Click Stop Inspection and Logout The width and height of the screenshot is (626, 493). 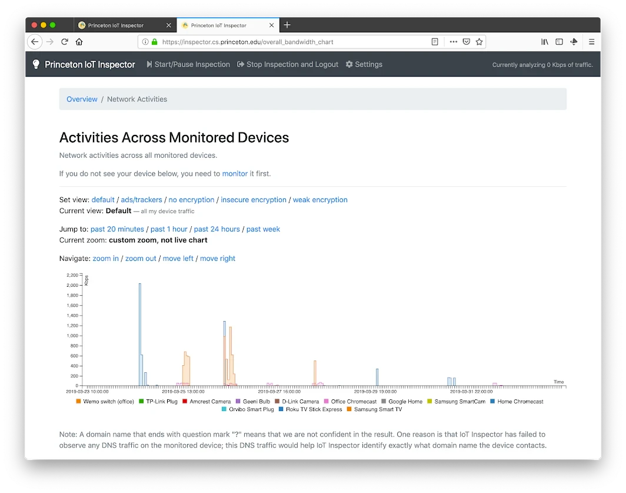pos(287,64)
